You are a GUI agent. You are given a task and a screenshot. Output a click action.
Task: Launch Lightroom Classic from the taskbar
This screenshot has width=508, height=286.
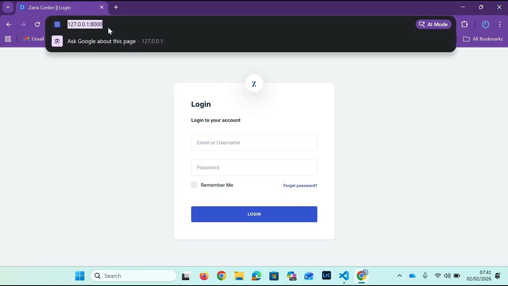(327, 275)
